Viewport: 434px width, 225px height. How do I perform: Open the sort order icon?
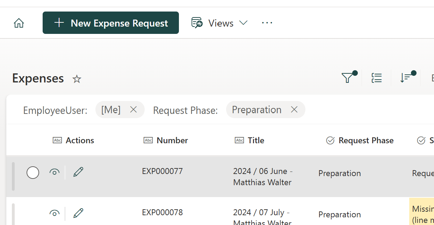(x=406, y=78)
